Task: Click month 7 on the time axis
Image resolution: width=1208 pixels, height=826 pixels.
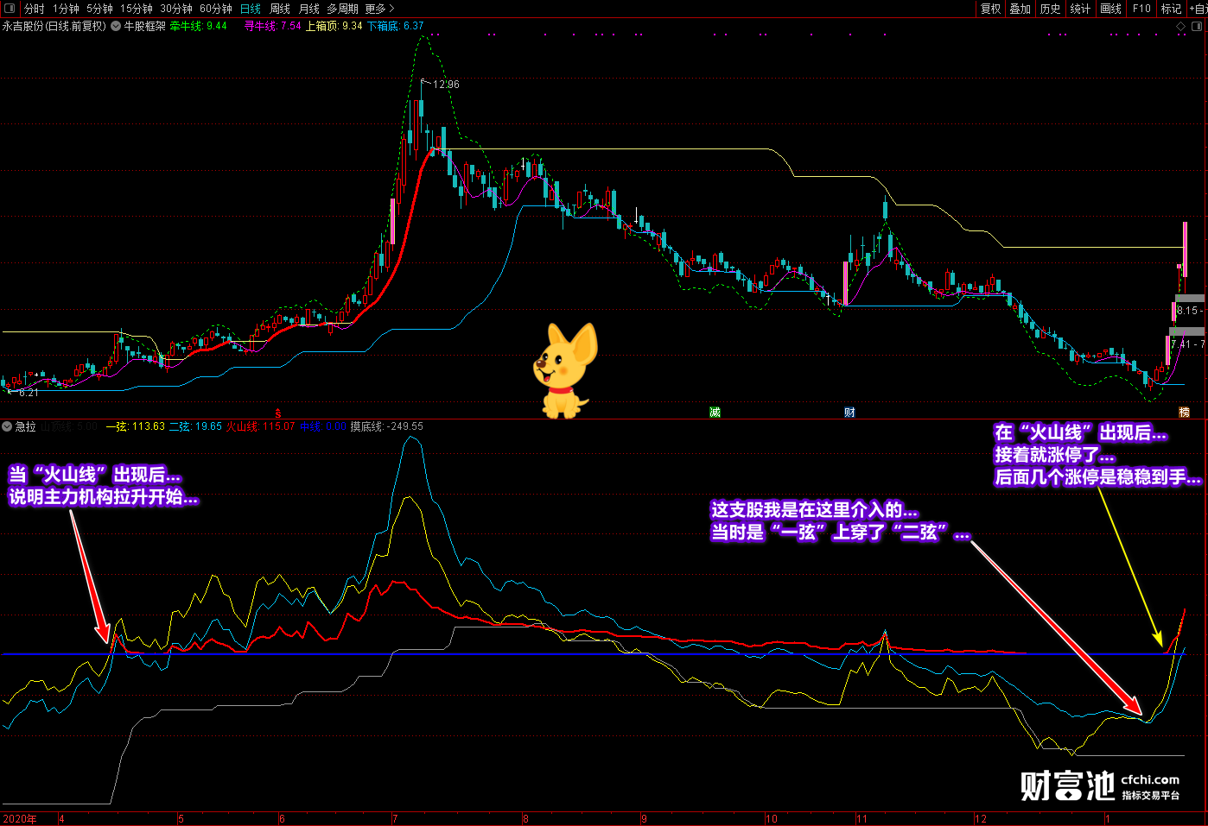Action: pos(395,819)
